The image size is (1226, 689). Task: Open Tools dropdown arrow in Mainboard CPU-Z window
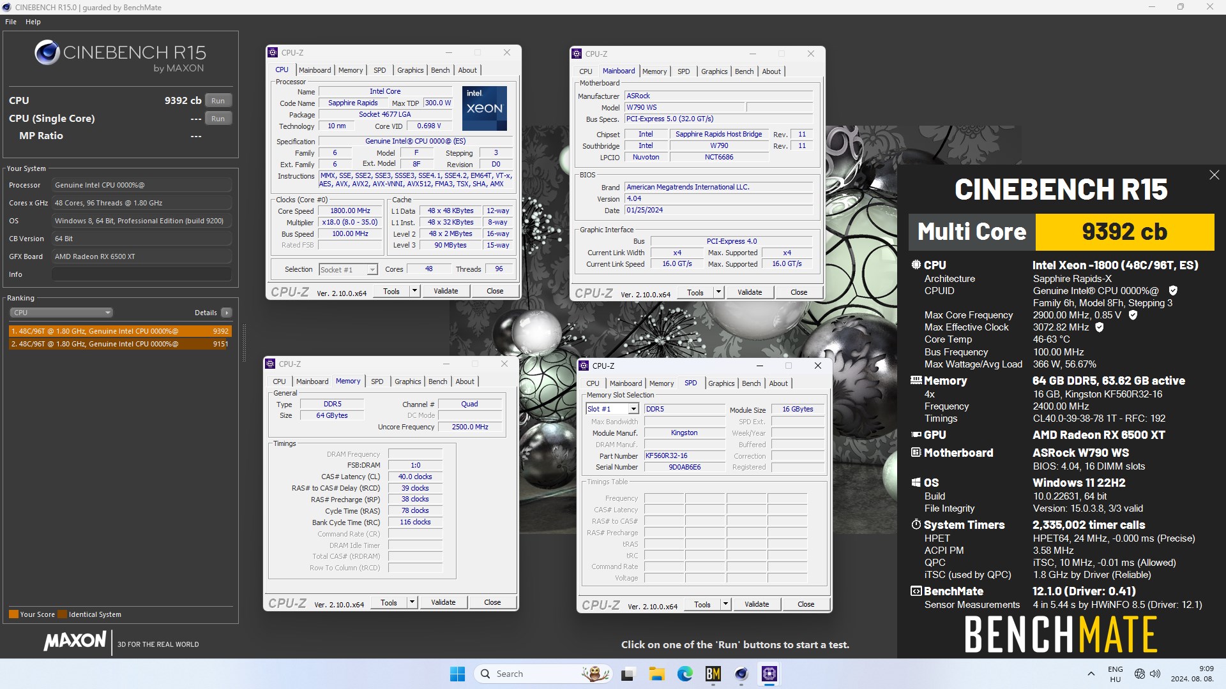click(718, 292)
